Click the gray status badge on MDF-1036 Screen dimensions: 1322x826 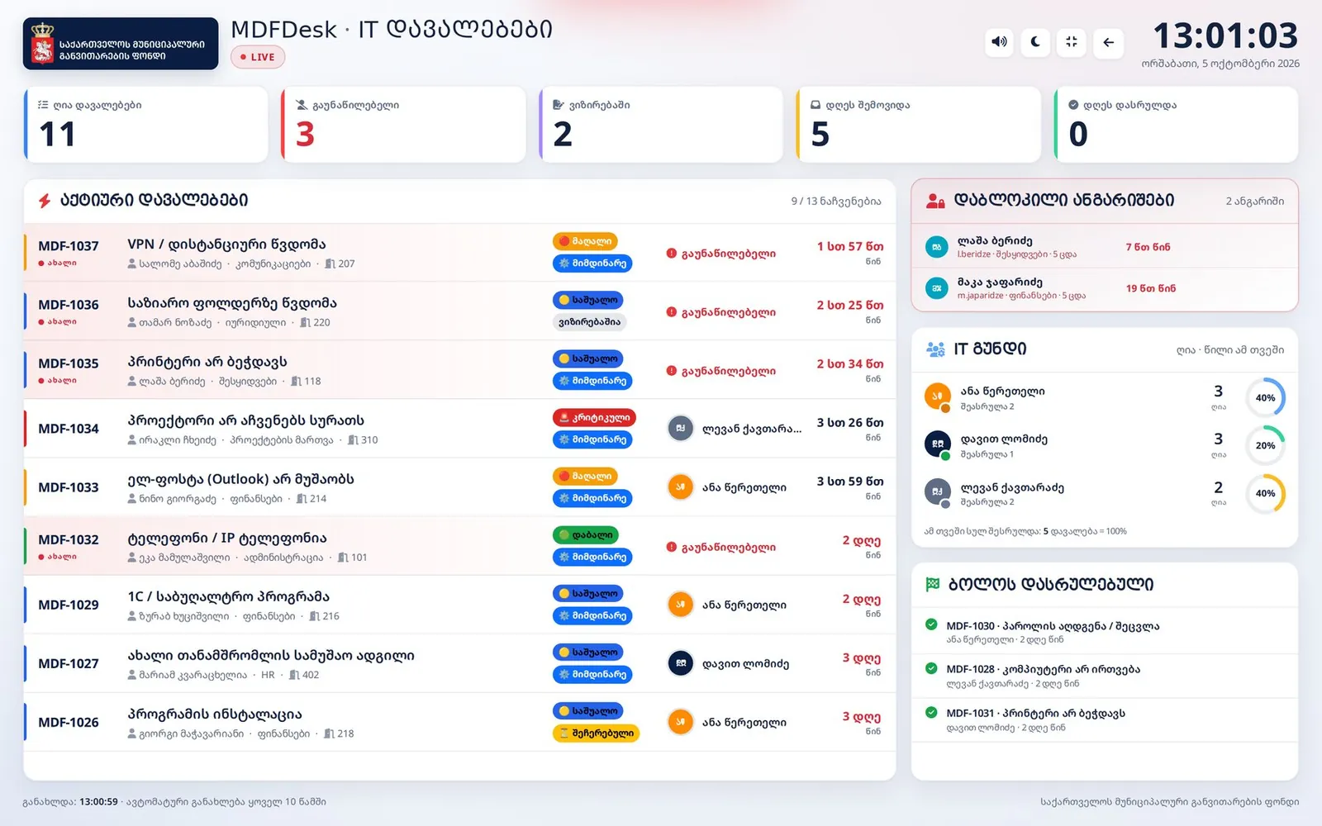click(589, 322)
